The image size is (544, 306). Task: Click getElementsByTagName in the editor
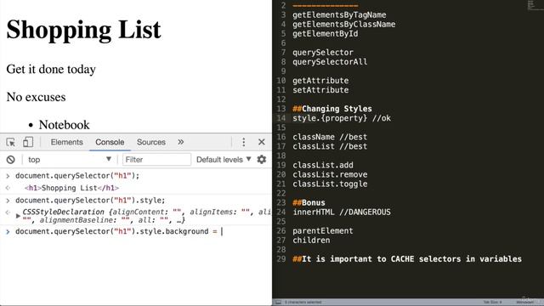pos(339,15)
